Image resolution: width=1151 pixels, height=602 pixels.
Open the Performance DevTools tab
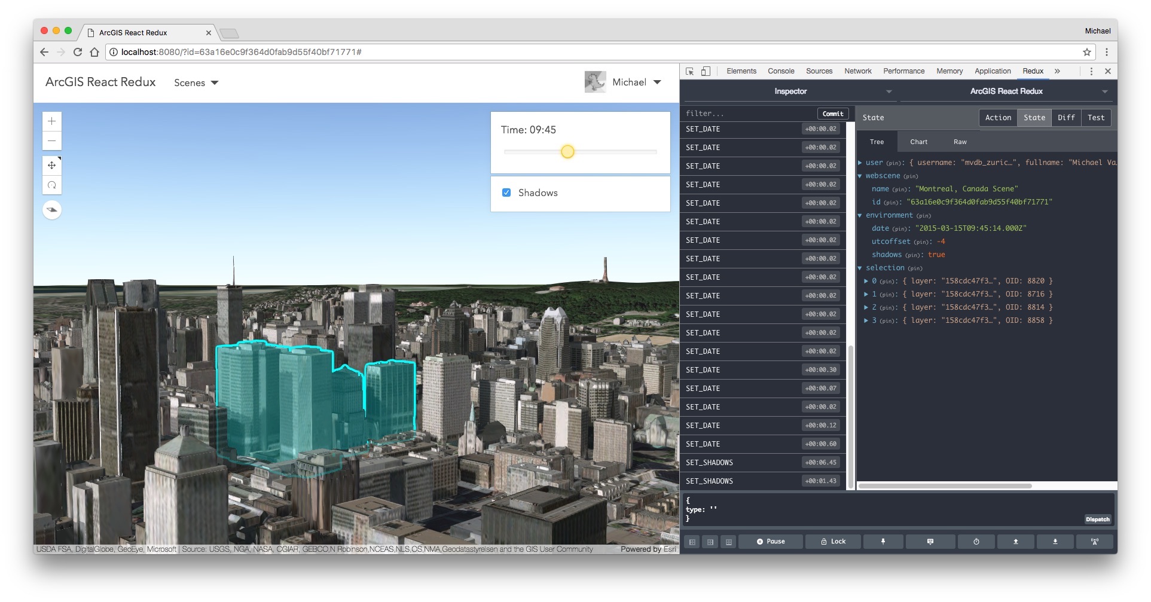[x=904, y=71]
